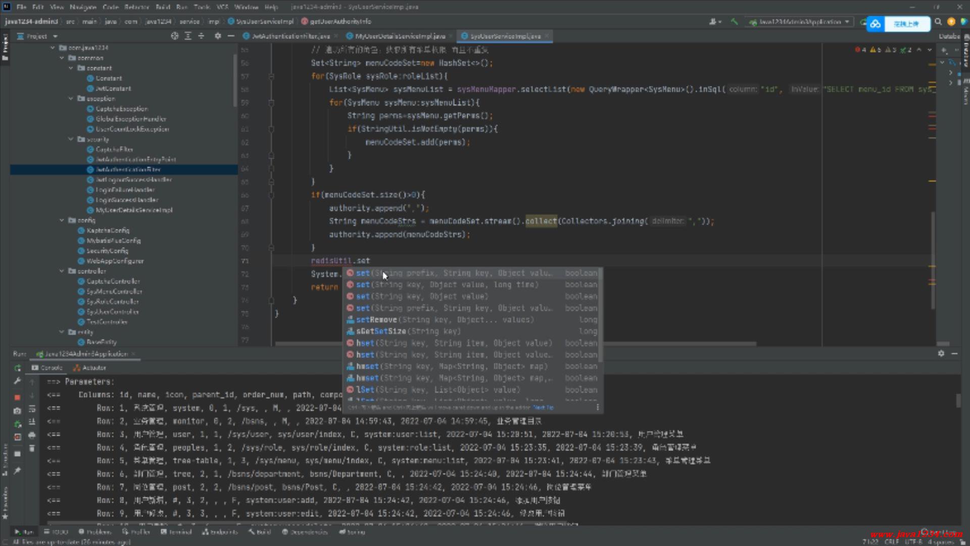Click the editor horizontal scrollbar
This screenshot has width=970, height=546.
515,344
